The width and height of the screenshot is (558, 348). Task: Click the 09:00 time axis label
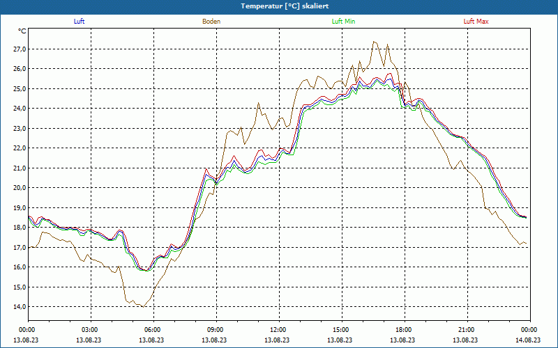coord(216,330)
